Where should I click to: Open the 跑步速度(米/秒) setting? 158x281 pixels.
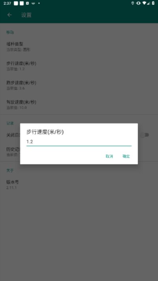coord(79,85)
